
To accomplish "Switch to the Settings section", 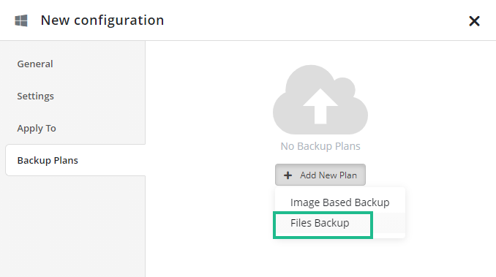I will pos(35,96).
